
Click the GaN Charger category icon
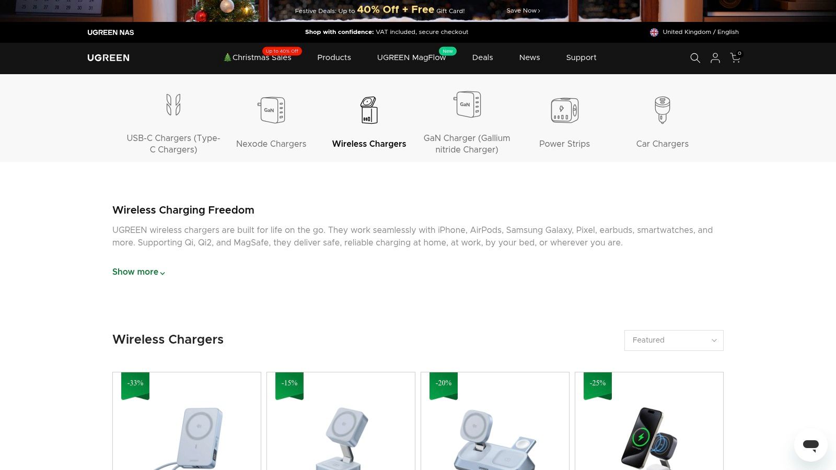click(x=467, y=104)
